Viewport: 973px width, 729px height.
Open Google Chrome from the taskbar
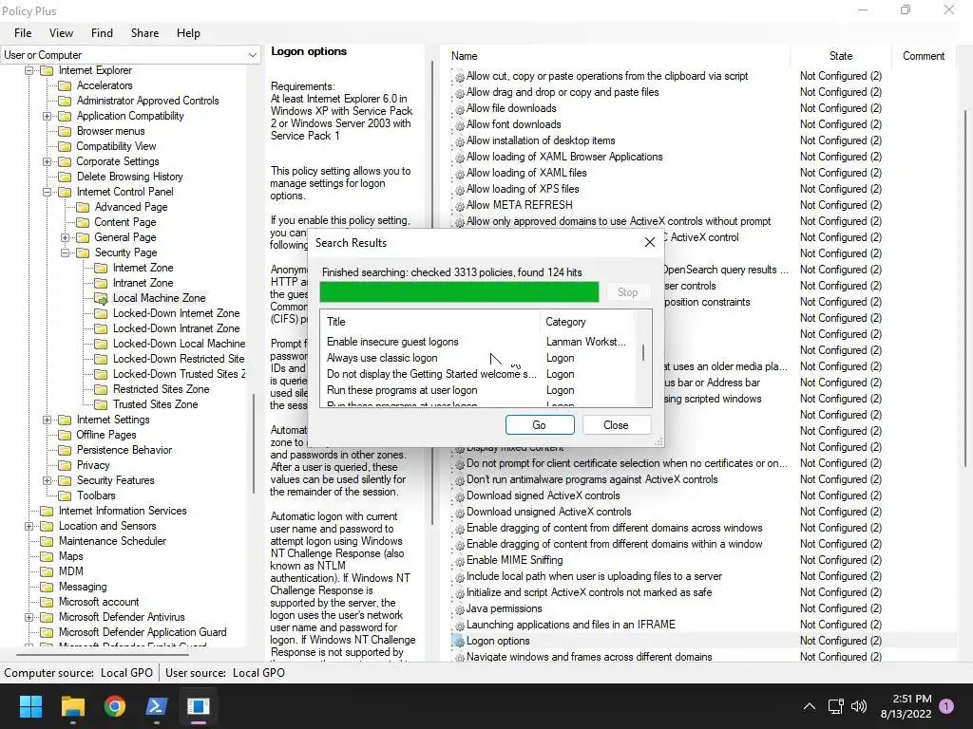115,706
